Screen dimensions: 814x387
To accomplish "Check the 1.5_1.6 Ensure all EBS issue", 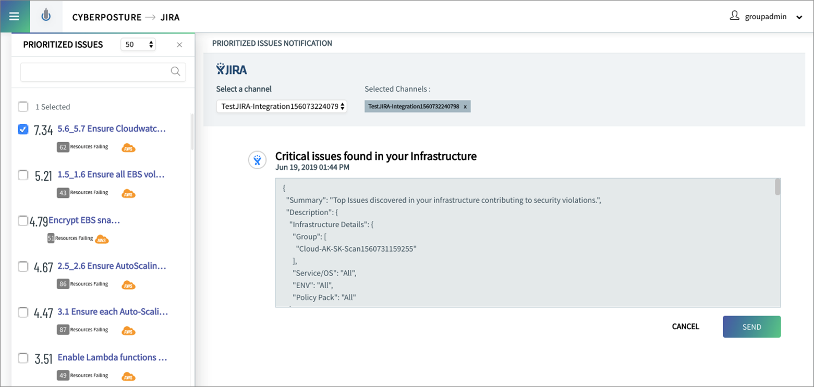I will coord(23,175).
